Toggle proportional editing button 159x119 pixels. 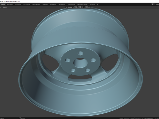coord(87,7)
